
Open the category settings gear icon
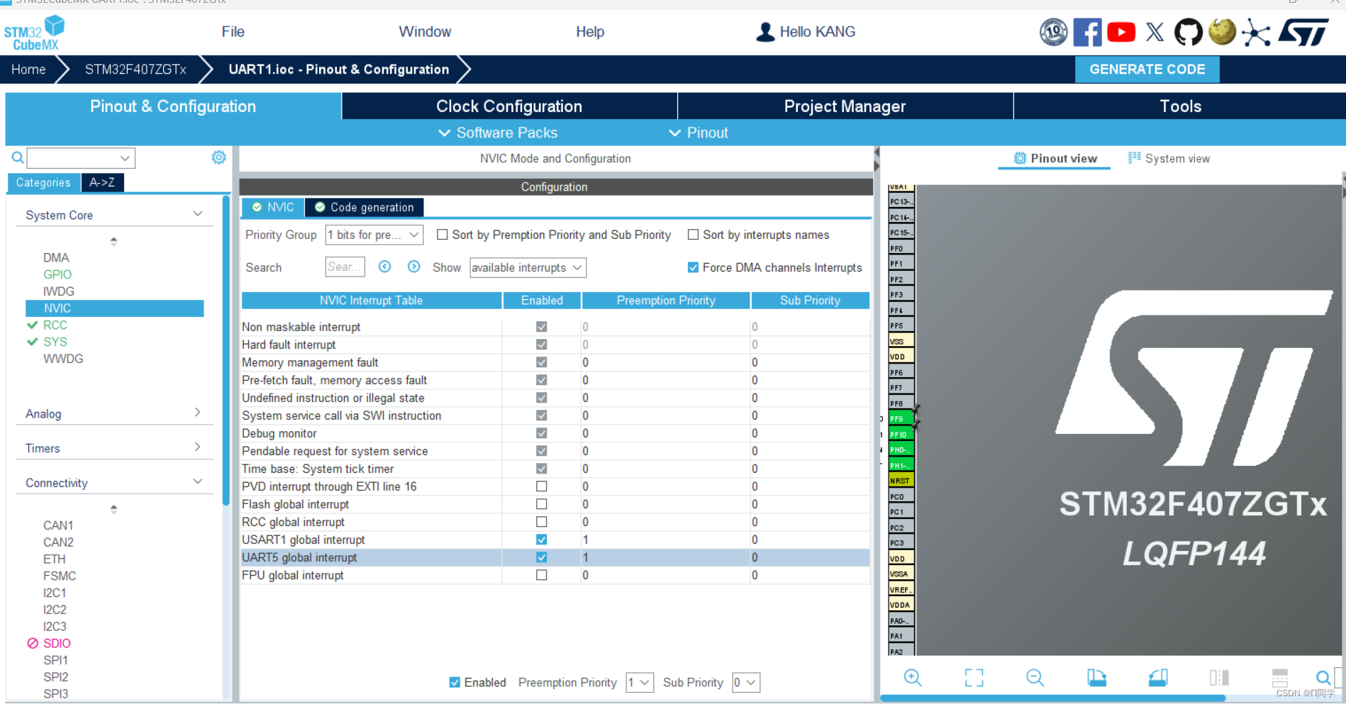[219, 157]
